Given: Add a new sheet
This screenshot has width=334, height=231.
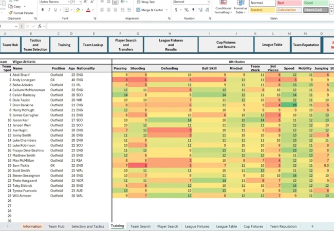Looking at the screenshot, I should (x=312, y=226).
